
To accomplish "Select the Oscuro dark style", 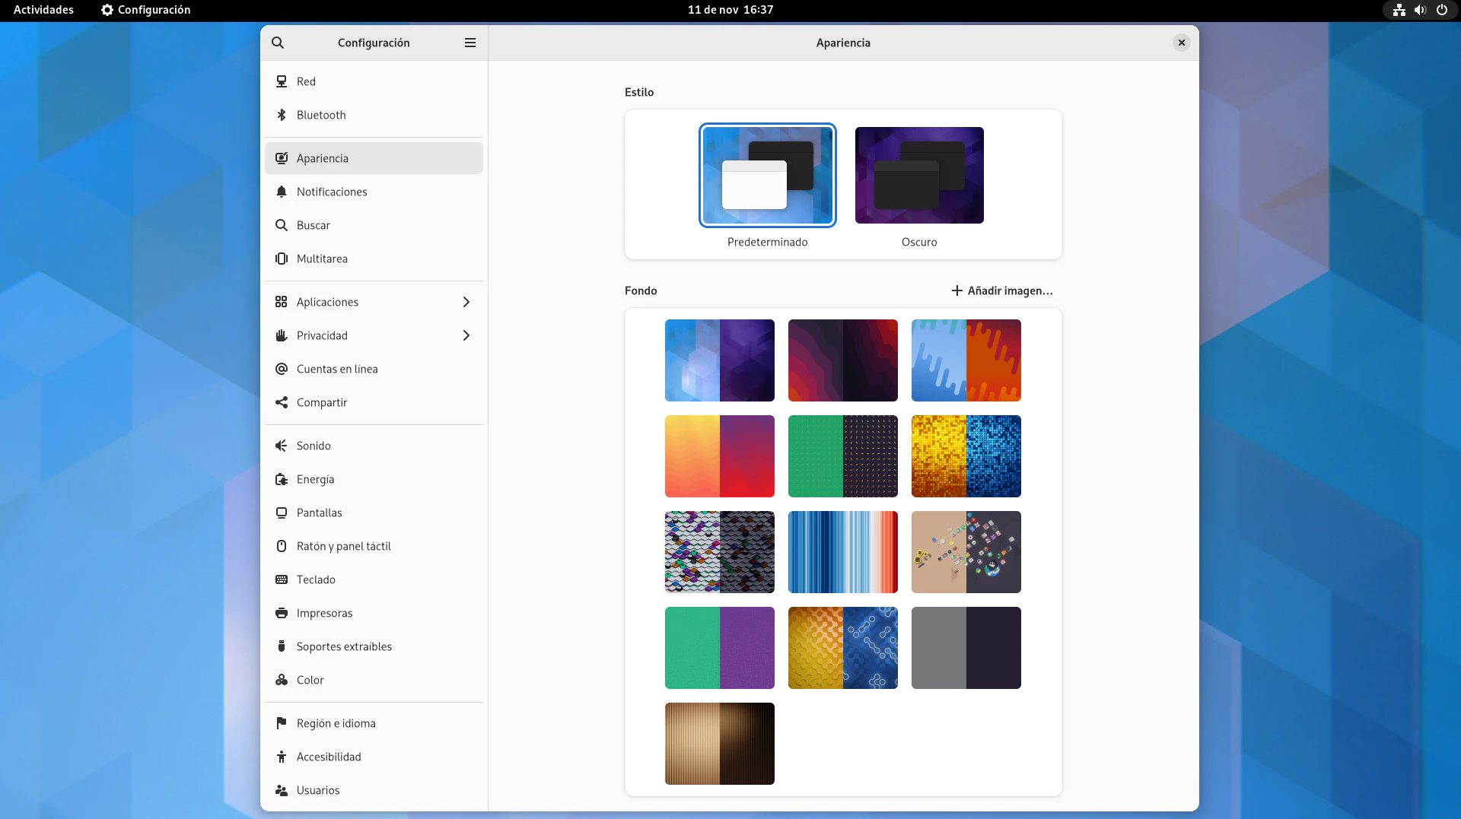I will [919, 176].
